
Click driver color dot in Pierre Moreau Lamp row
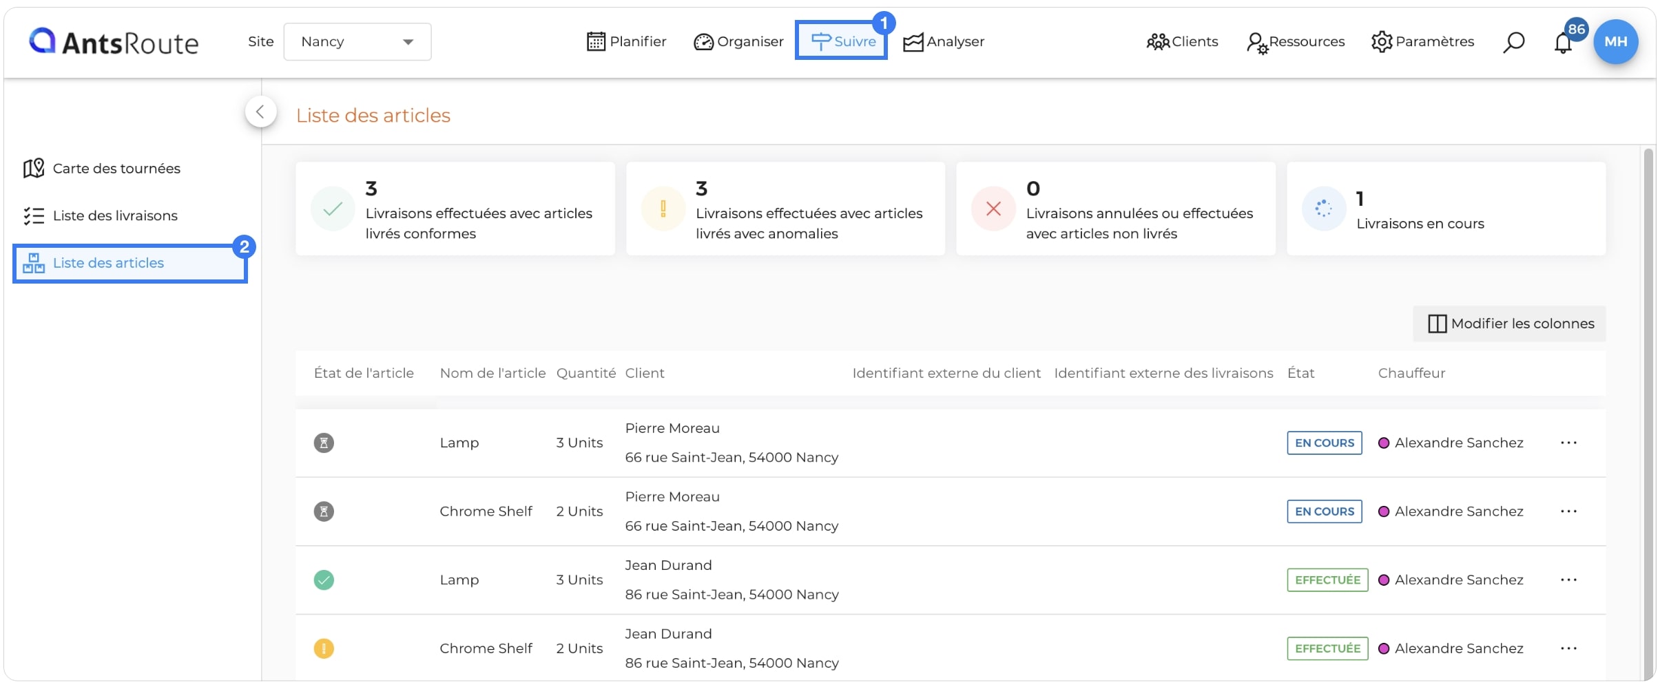[x=1384, y=443]
